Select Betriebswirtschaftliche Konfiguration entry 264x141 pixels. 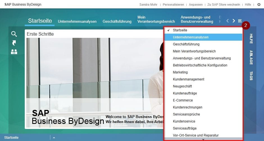[x=203, y=65]
